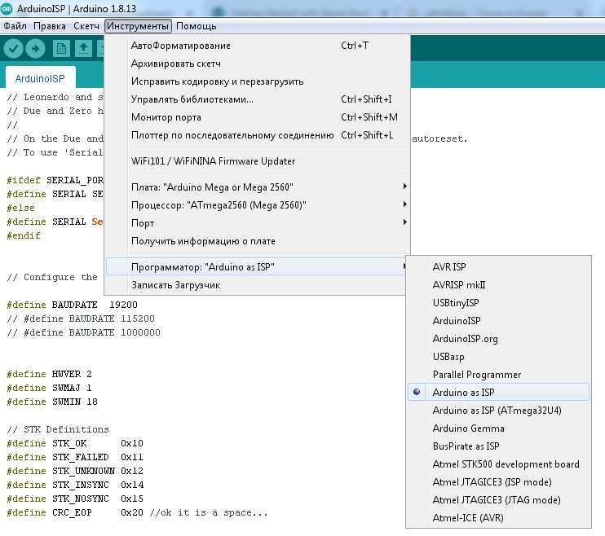Open the Скетч menu
The image size is (605, 536).
click(x=86, y=26)
